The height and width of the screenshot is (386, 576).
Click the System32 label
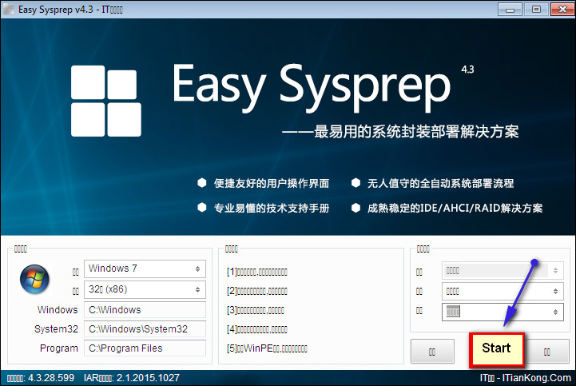[x=56, y=329]
